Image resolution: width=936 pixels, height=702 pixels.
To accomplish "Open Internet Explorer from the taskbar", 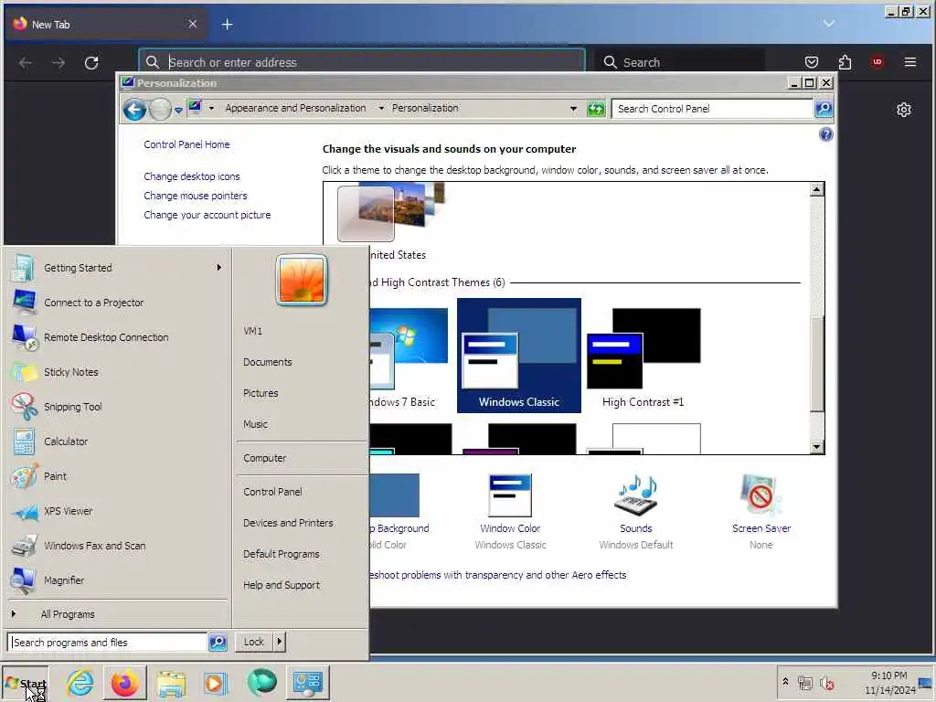I will click(80, 682).
